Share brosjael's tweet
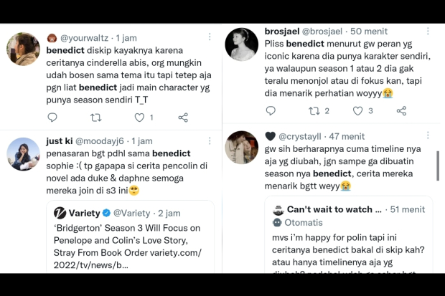This screenshot has width=445, height=296. click(402, 111)
